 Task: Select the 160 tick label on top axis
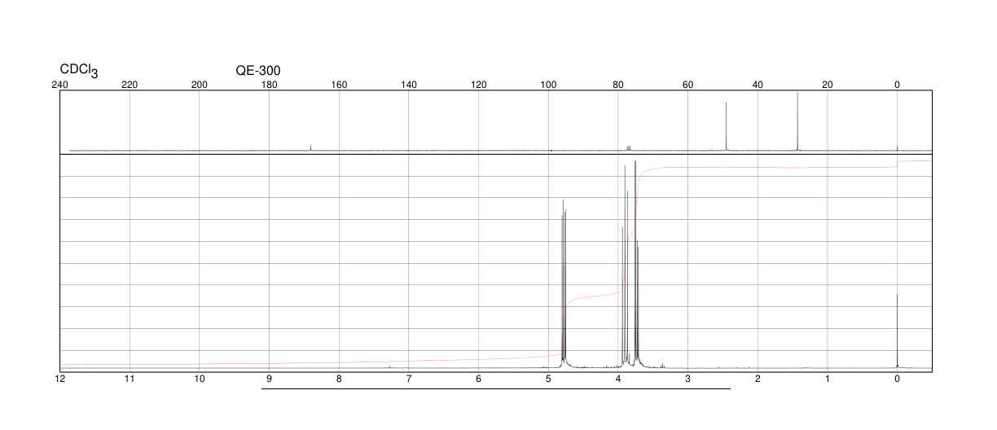coord(339,85)
